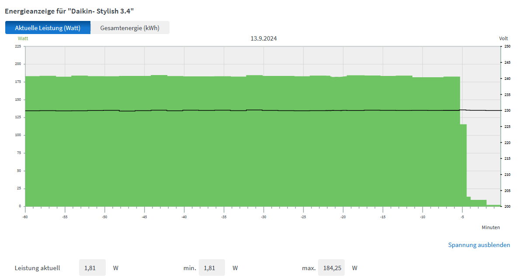Click the max. value field showing 184,25

(x=331, y=268)
